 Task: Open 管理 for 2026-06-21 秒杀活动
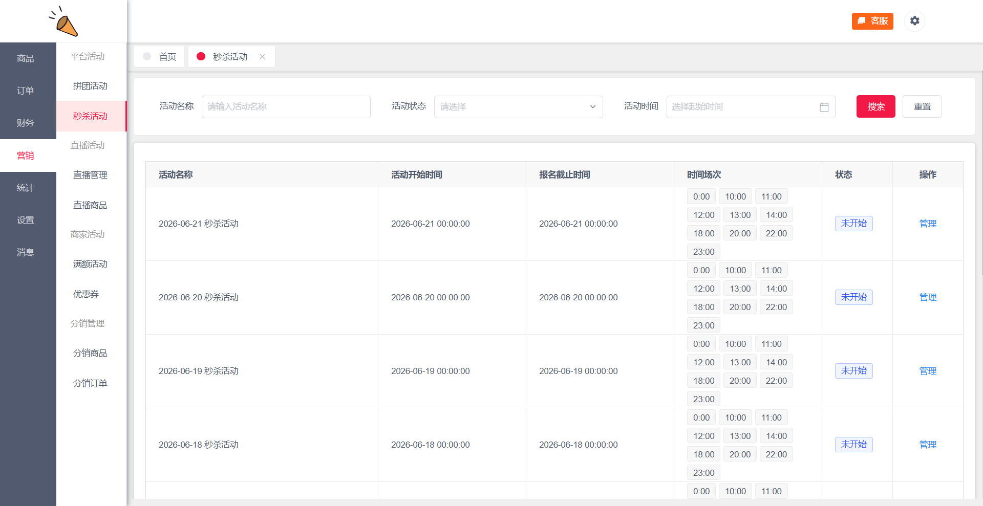point(928,224)
